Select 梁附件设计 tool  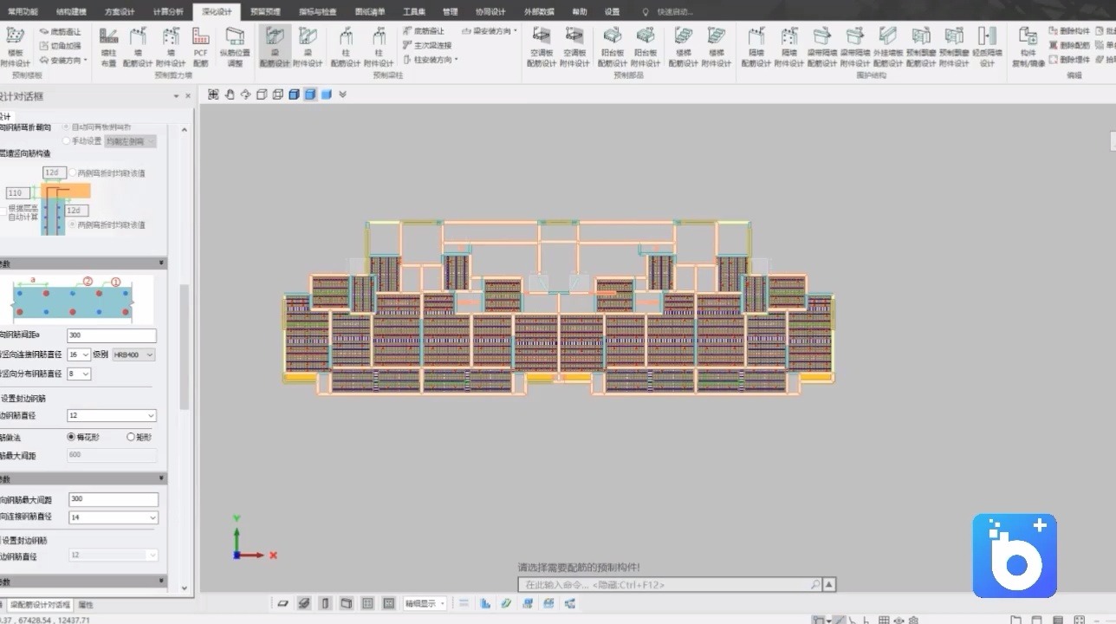coord(308,46)
